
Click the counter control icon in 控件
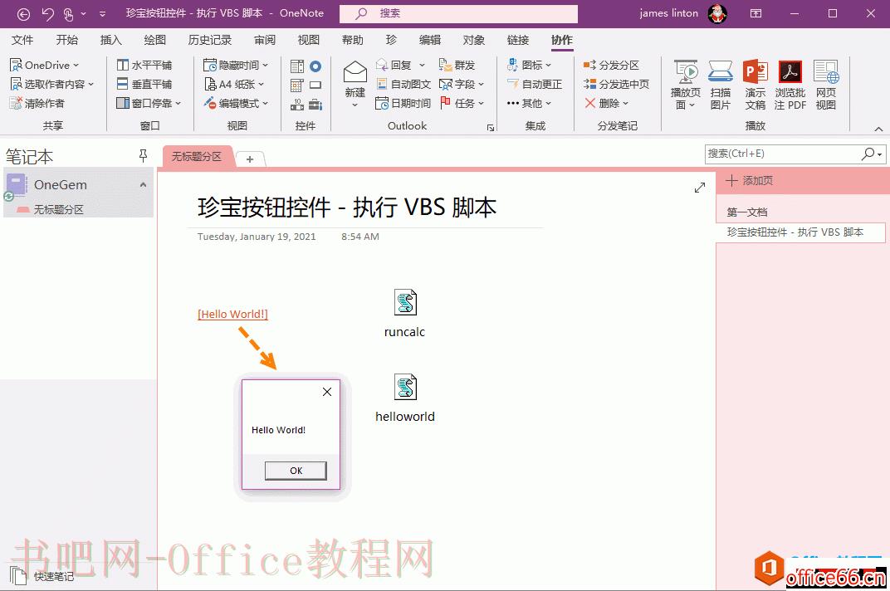coord(297,104)
